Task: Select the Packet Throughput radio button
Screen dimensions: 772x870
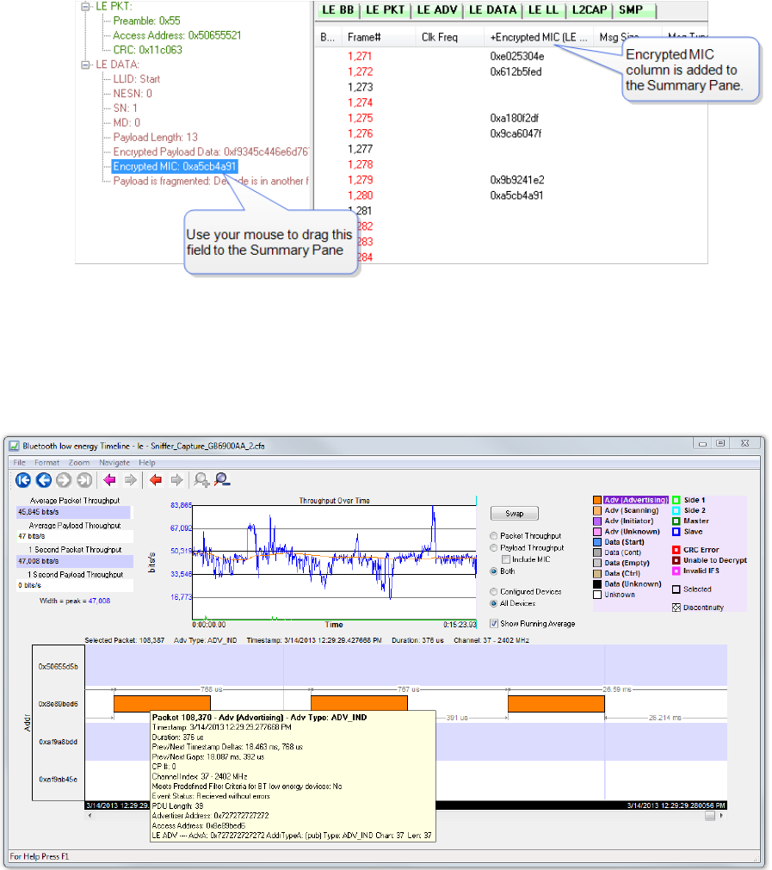Action: [x=493, y=536]
